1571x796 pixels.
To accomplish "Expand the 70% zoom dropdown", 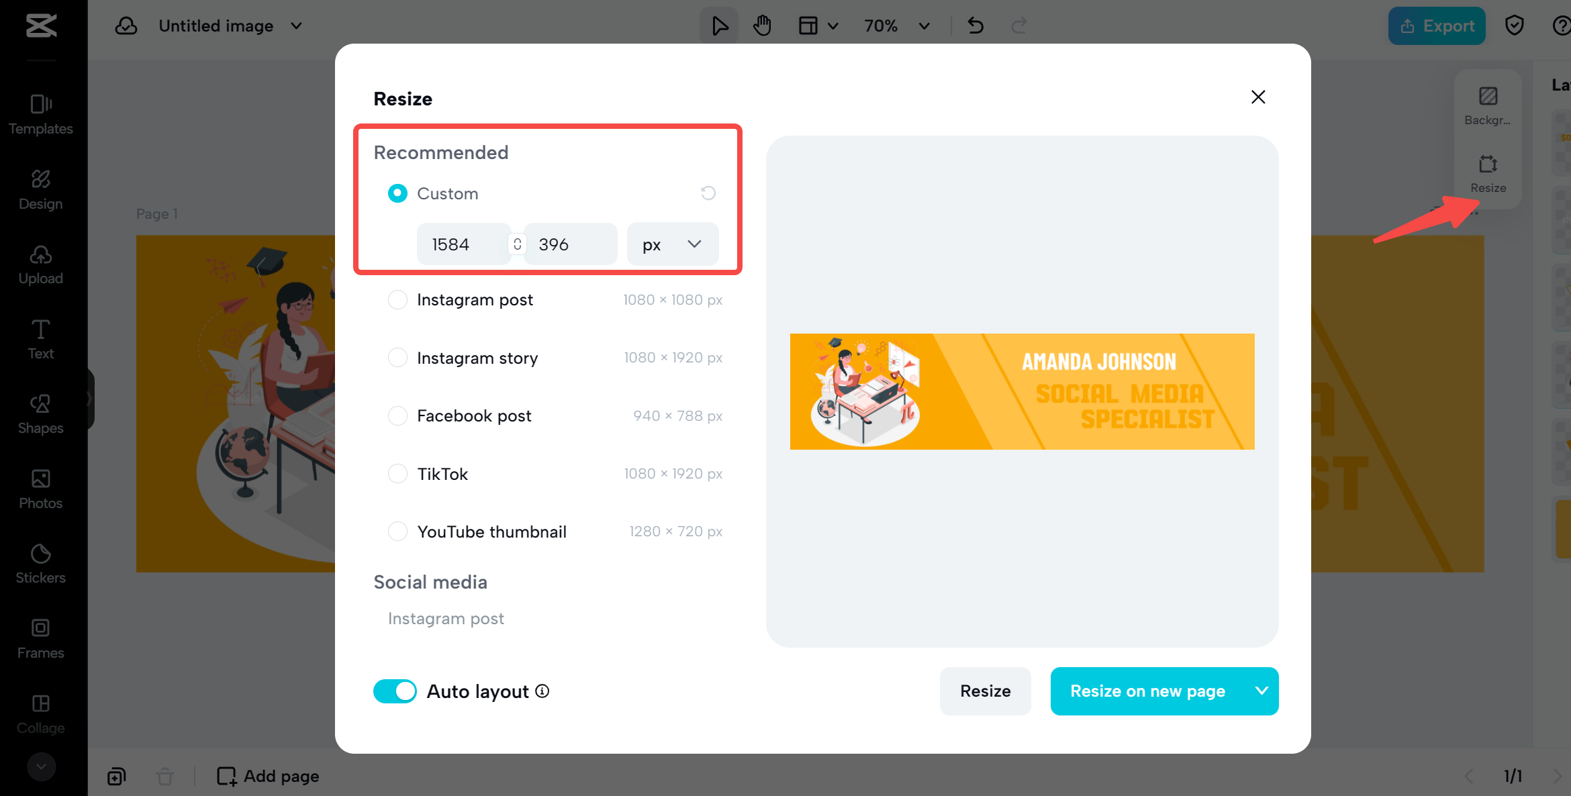I will 896,26.
